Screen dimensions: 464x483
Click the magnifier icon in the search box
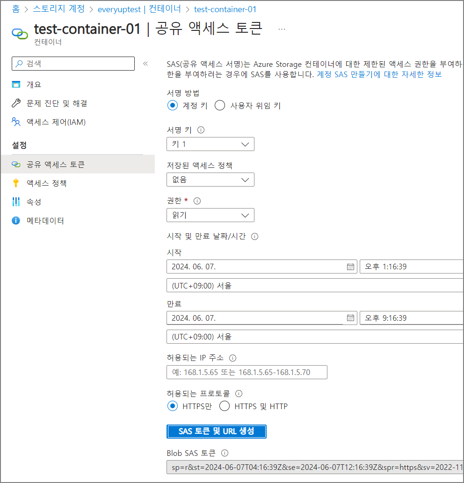point(19,64)
